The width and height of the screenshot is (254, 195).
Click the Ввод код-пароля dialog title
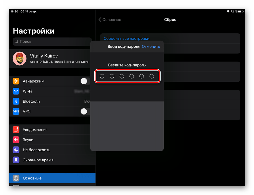coord(124,47)
